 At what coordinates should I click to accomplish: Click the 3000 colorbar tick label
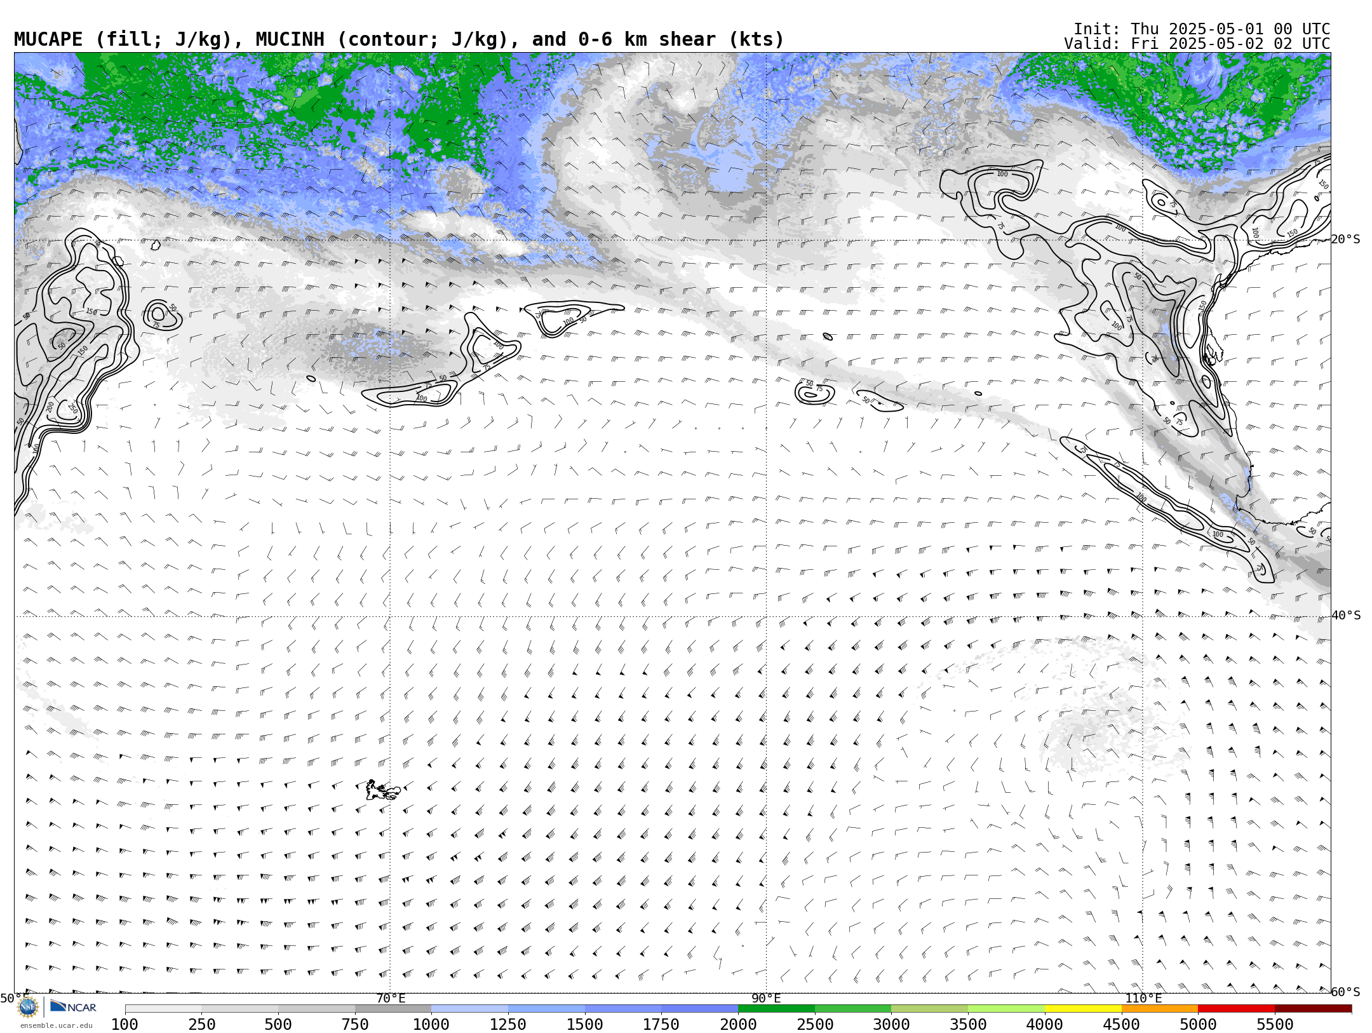tap(891, 1025)
